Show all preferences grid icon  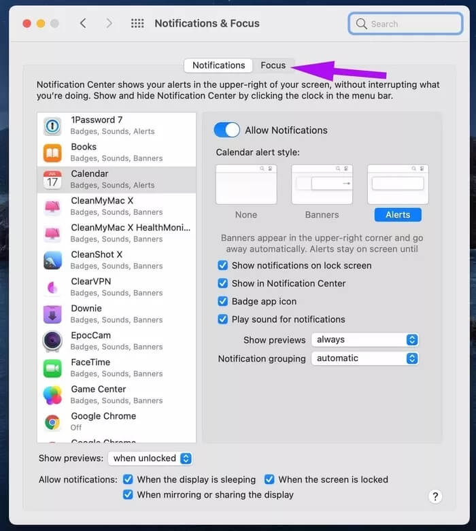pos(137,23)
